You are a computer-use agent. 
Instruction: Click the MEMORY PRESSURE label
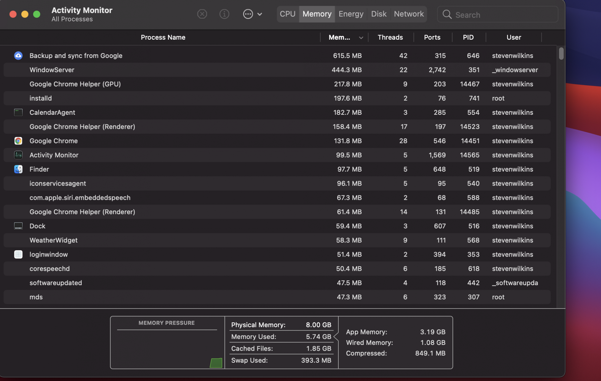[166, 323]
